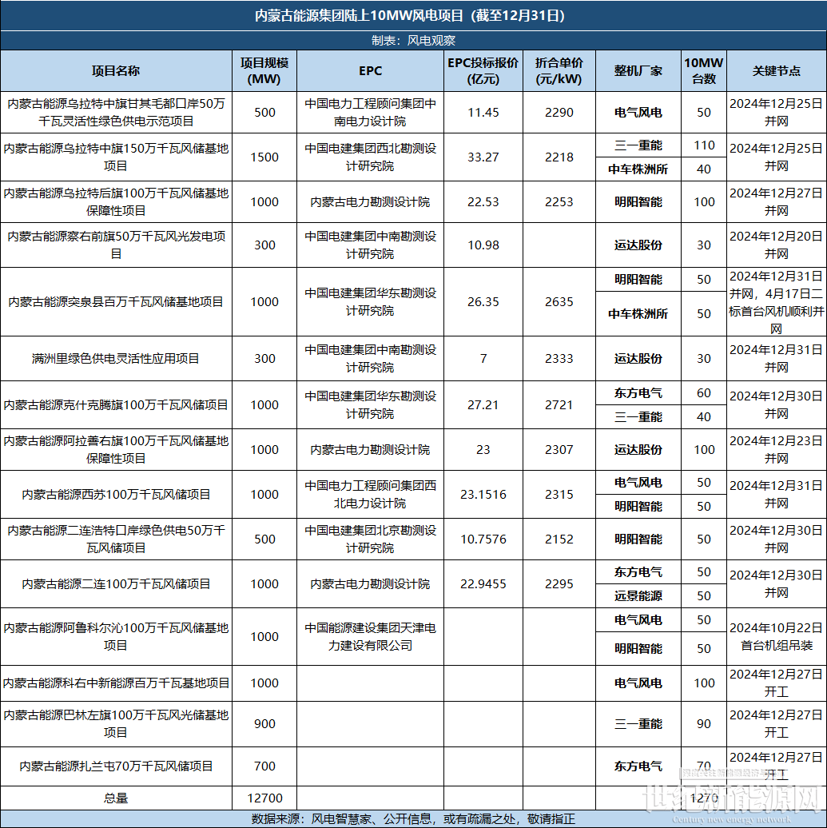The width and height of the screenshot is (827, 828).
Task: Click the total capacity value 12700
Action: [x=264, y=798]
